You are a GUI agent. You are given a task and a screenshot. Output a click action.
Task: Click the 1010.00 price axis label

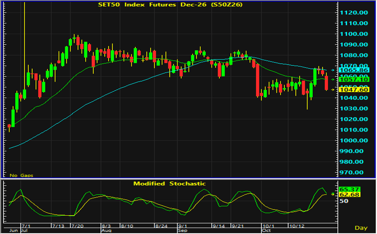354,130
